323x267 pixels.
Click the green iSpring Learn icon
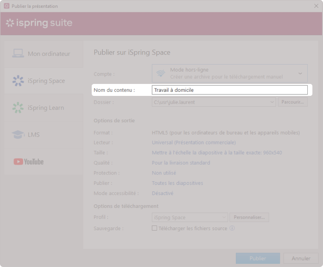[x=18, y=108]
